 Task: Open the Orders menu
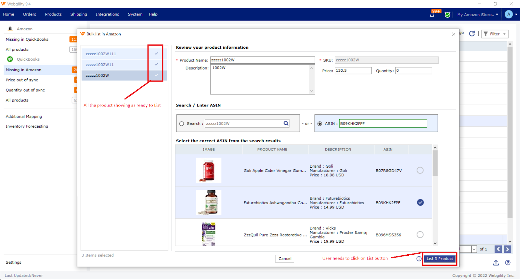coord(30,14)
